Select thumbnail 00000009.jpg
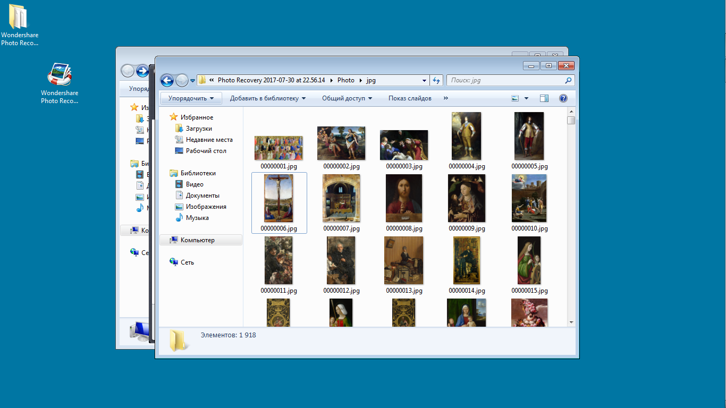This screenshot has height=408, width=726. pos(467,198)
